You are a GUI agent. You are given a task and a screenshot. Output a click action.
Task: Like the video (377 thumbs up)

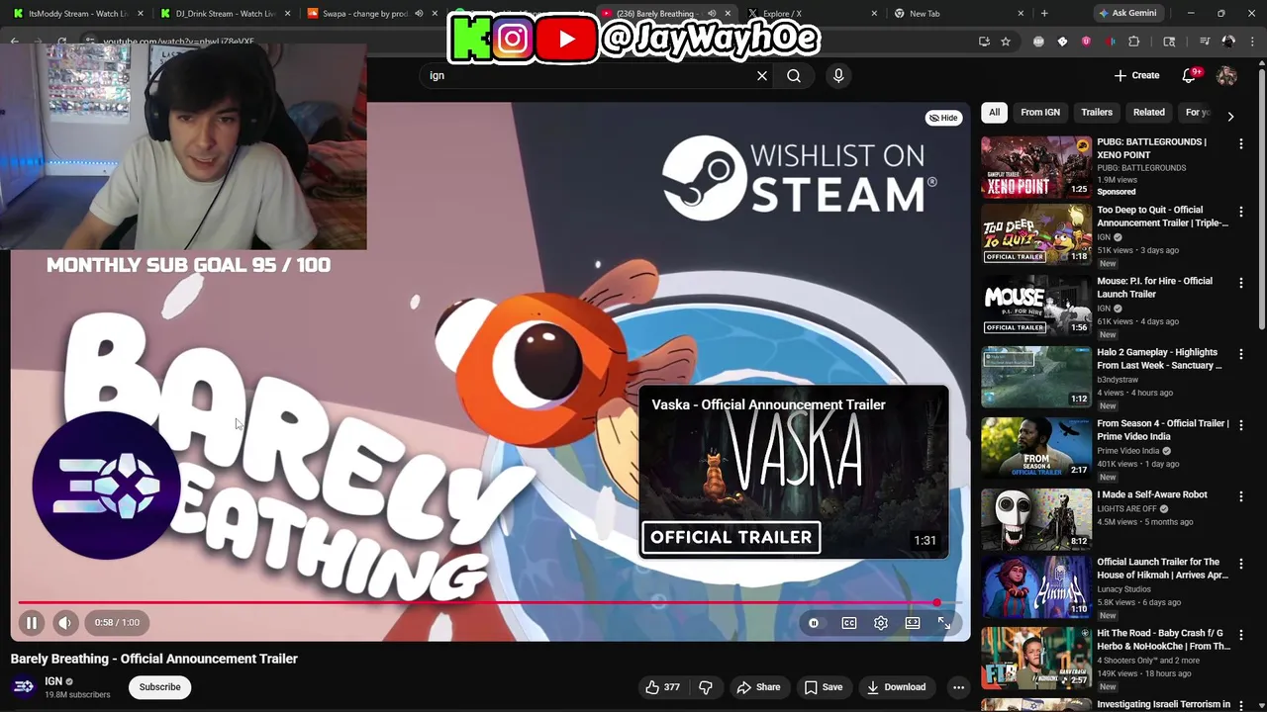click(663, 687)
